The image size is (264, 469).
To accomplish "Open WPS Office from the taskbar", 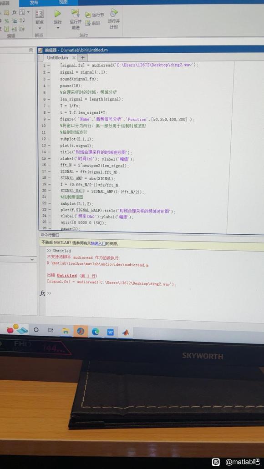I will tap(111, 332).
